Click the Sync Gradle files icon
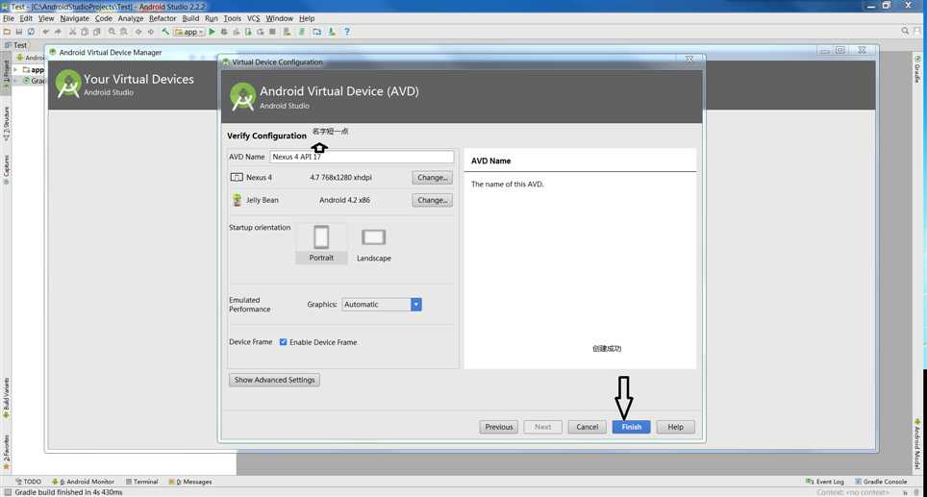 click(x=302, y=32)
